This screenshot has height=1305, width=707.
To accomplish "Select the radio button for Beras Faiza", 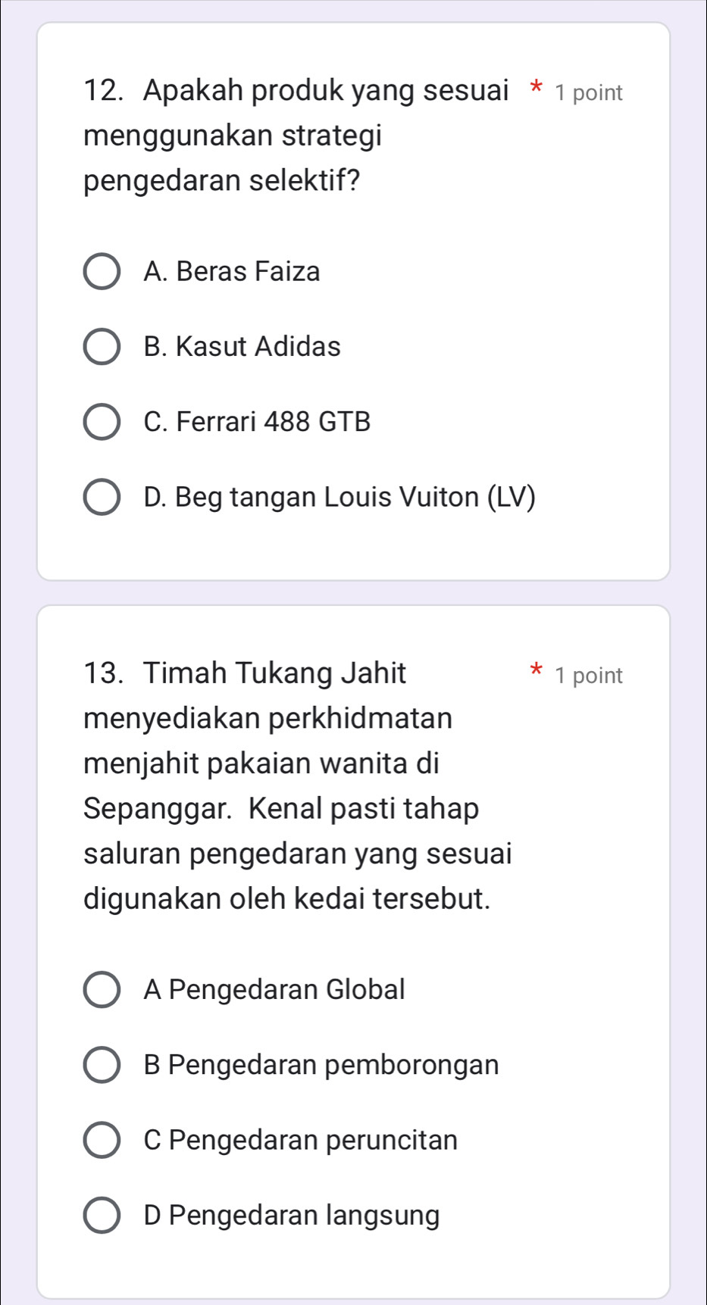I will click(x=101, y=272).
